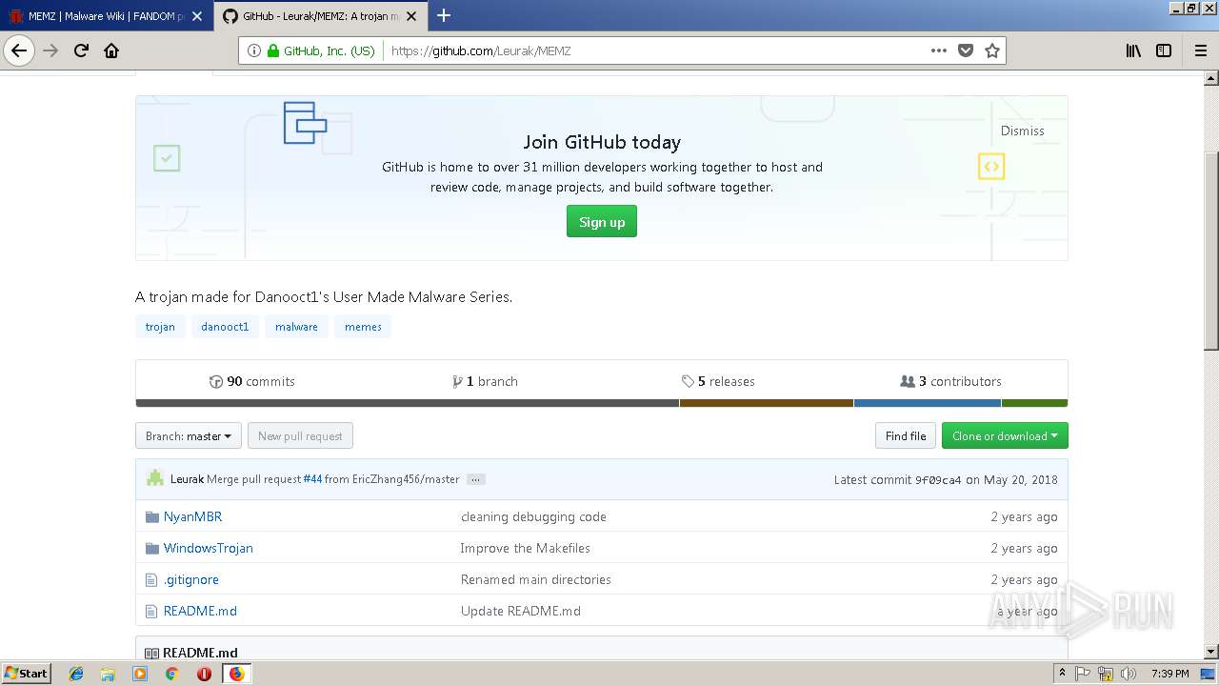Click the .gitignore file icon
1219x686 pixels.
click(151, 579)
